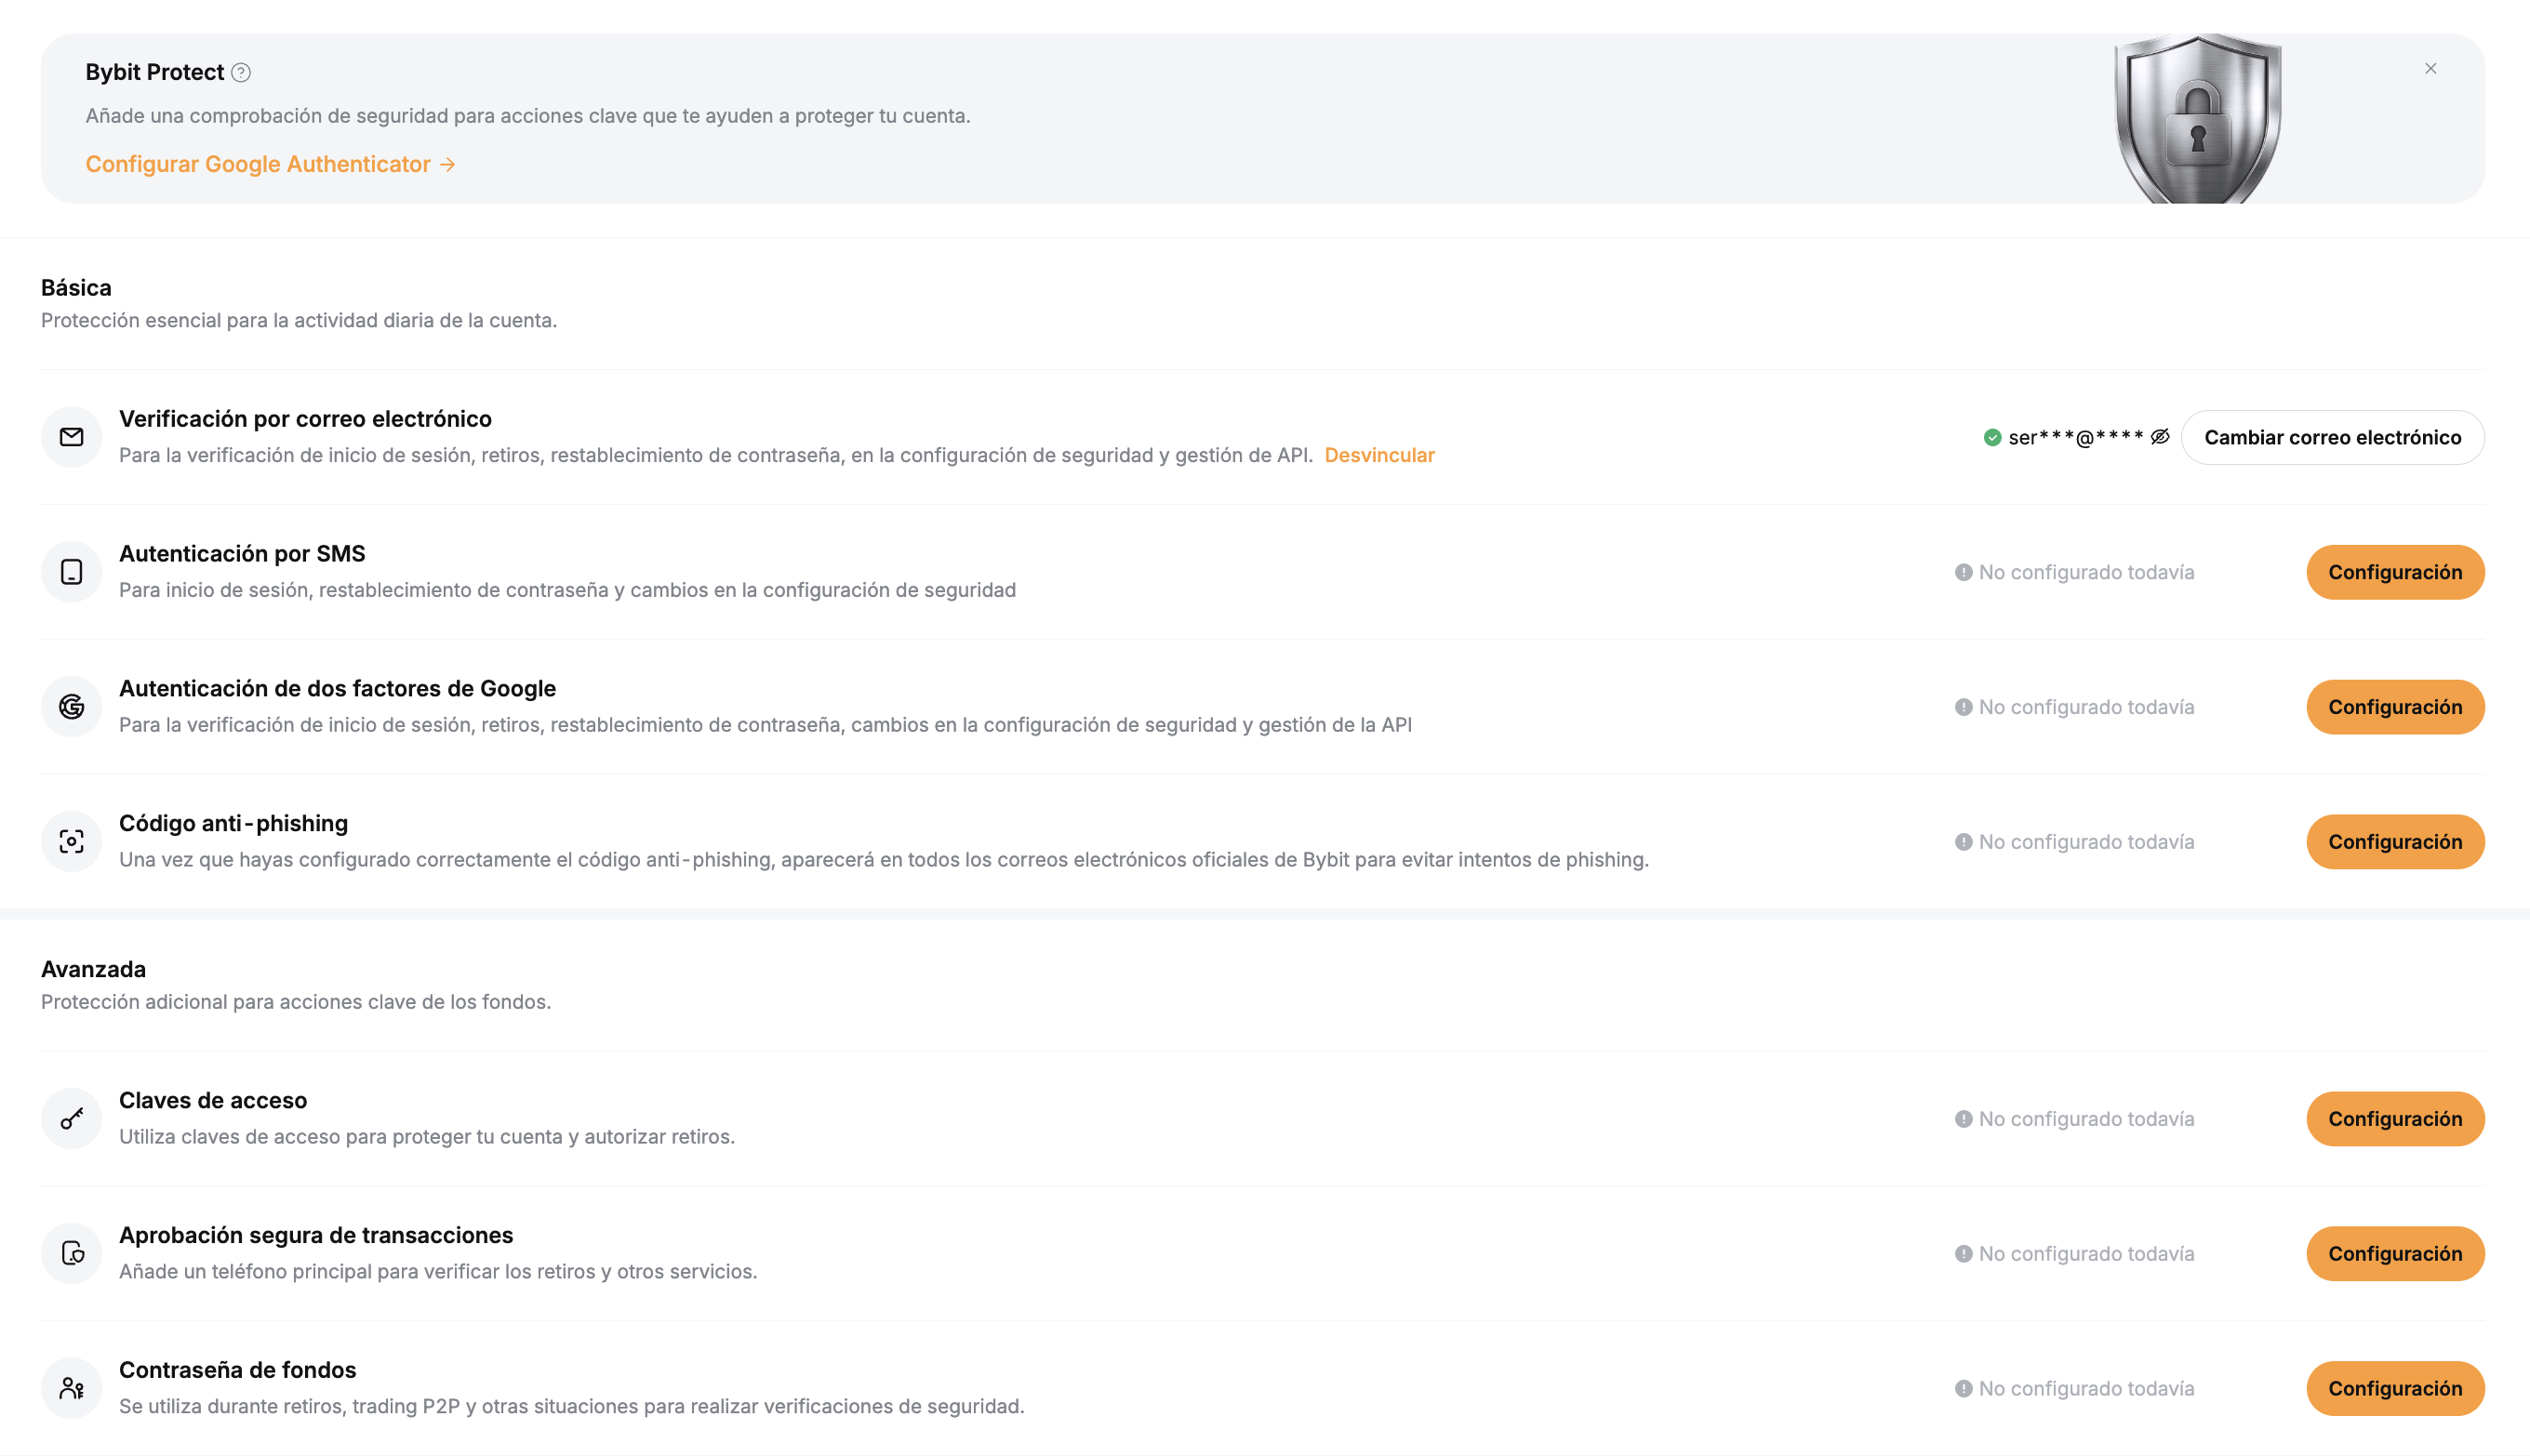Click the Avanzada section heading
2530x1456 pixels.
[93, 969]
